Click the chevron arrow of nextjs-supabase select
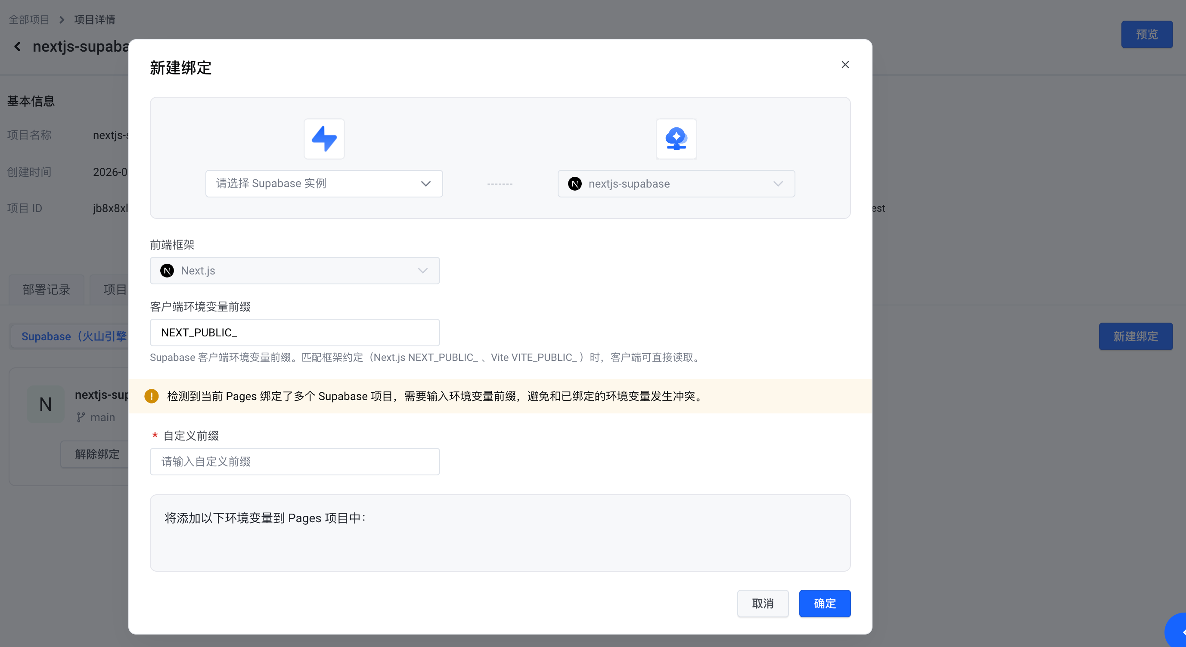 pos(778,184)
